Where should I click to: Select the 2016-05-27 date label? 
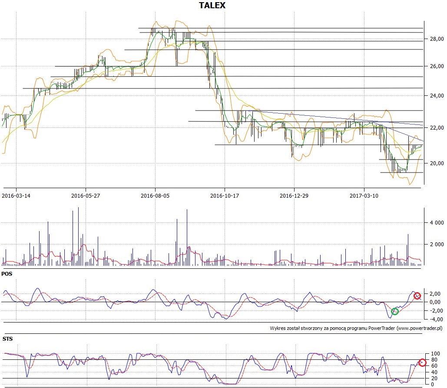(x=86, y=196)
